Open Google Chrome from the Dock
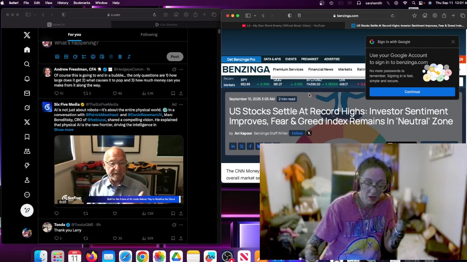467x262 pixels. coord(142,257)
